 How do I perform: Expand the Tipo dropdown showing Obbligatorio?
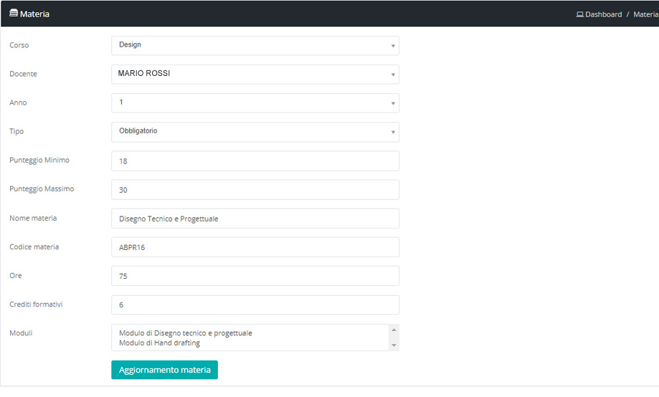coord(255,132)
